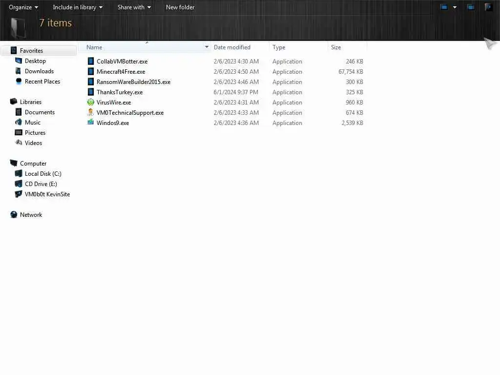The width and height of the screenshot is (500, 375).
Task: Open Downloads from Favorites
Action: [39, 71]
